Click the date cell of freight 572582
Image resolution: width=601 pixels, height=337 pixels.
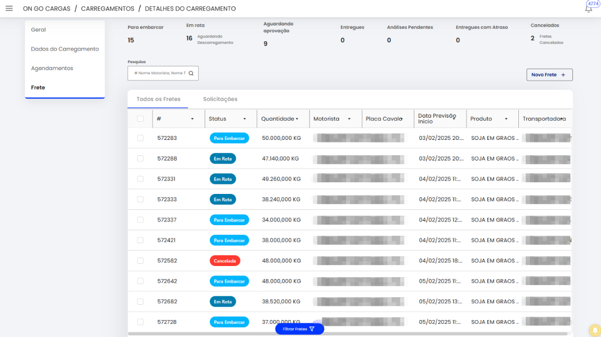pos(441,261)
